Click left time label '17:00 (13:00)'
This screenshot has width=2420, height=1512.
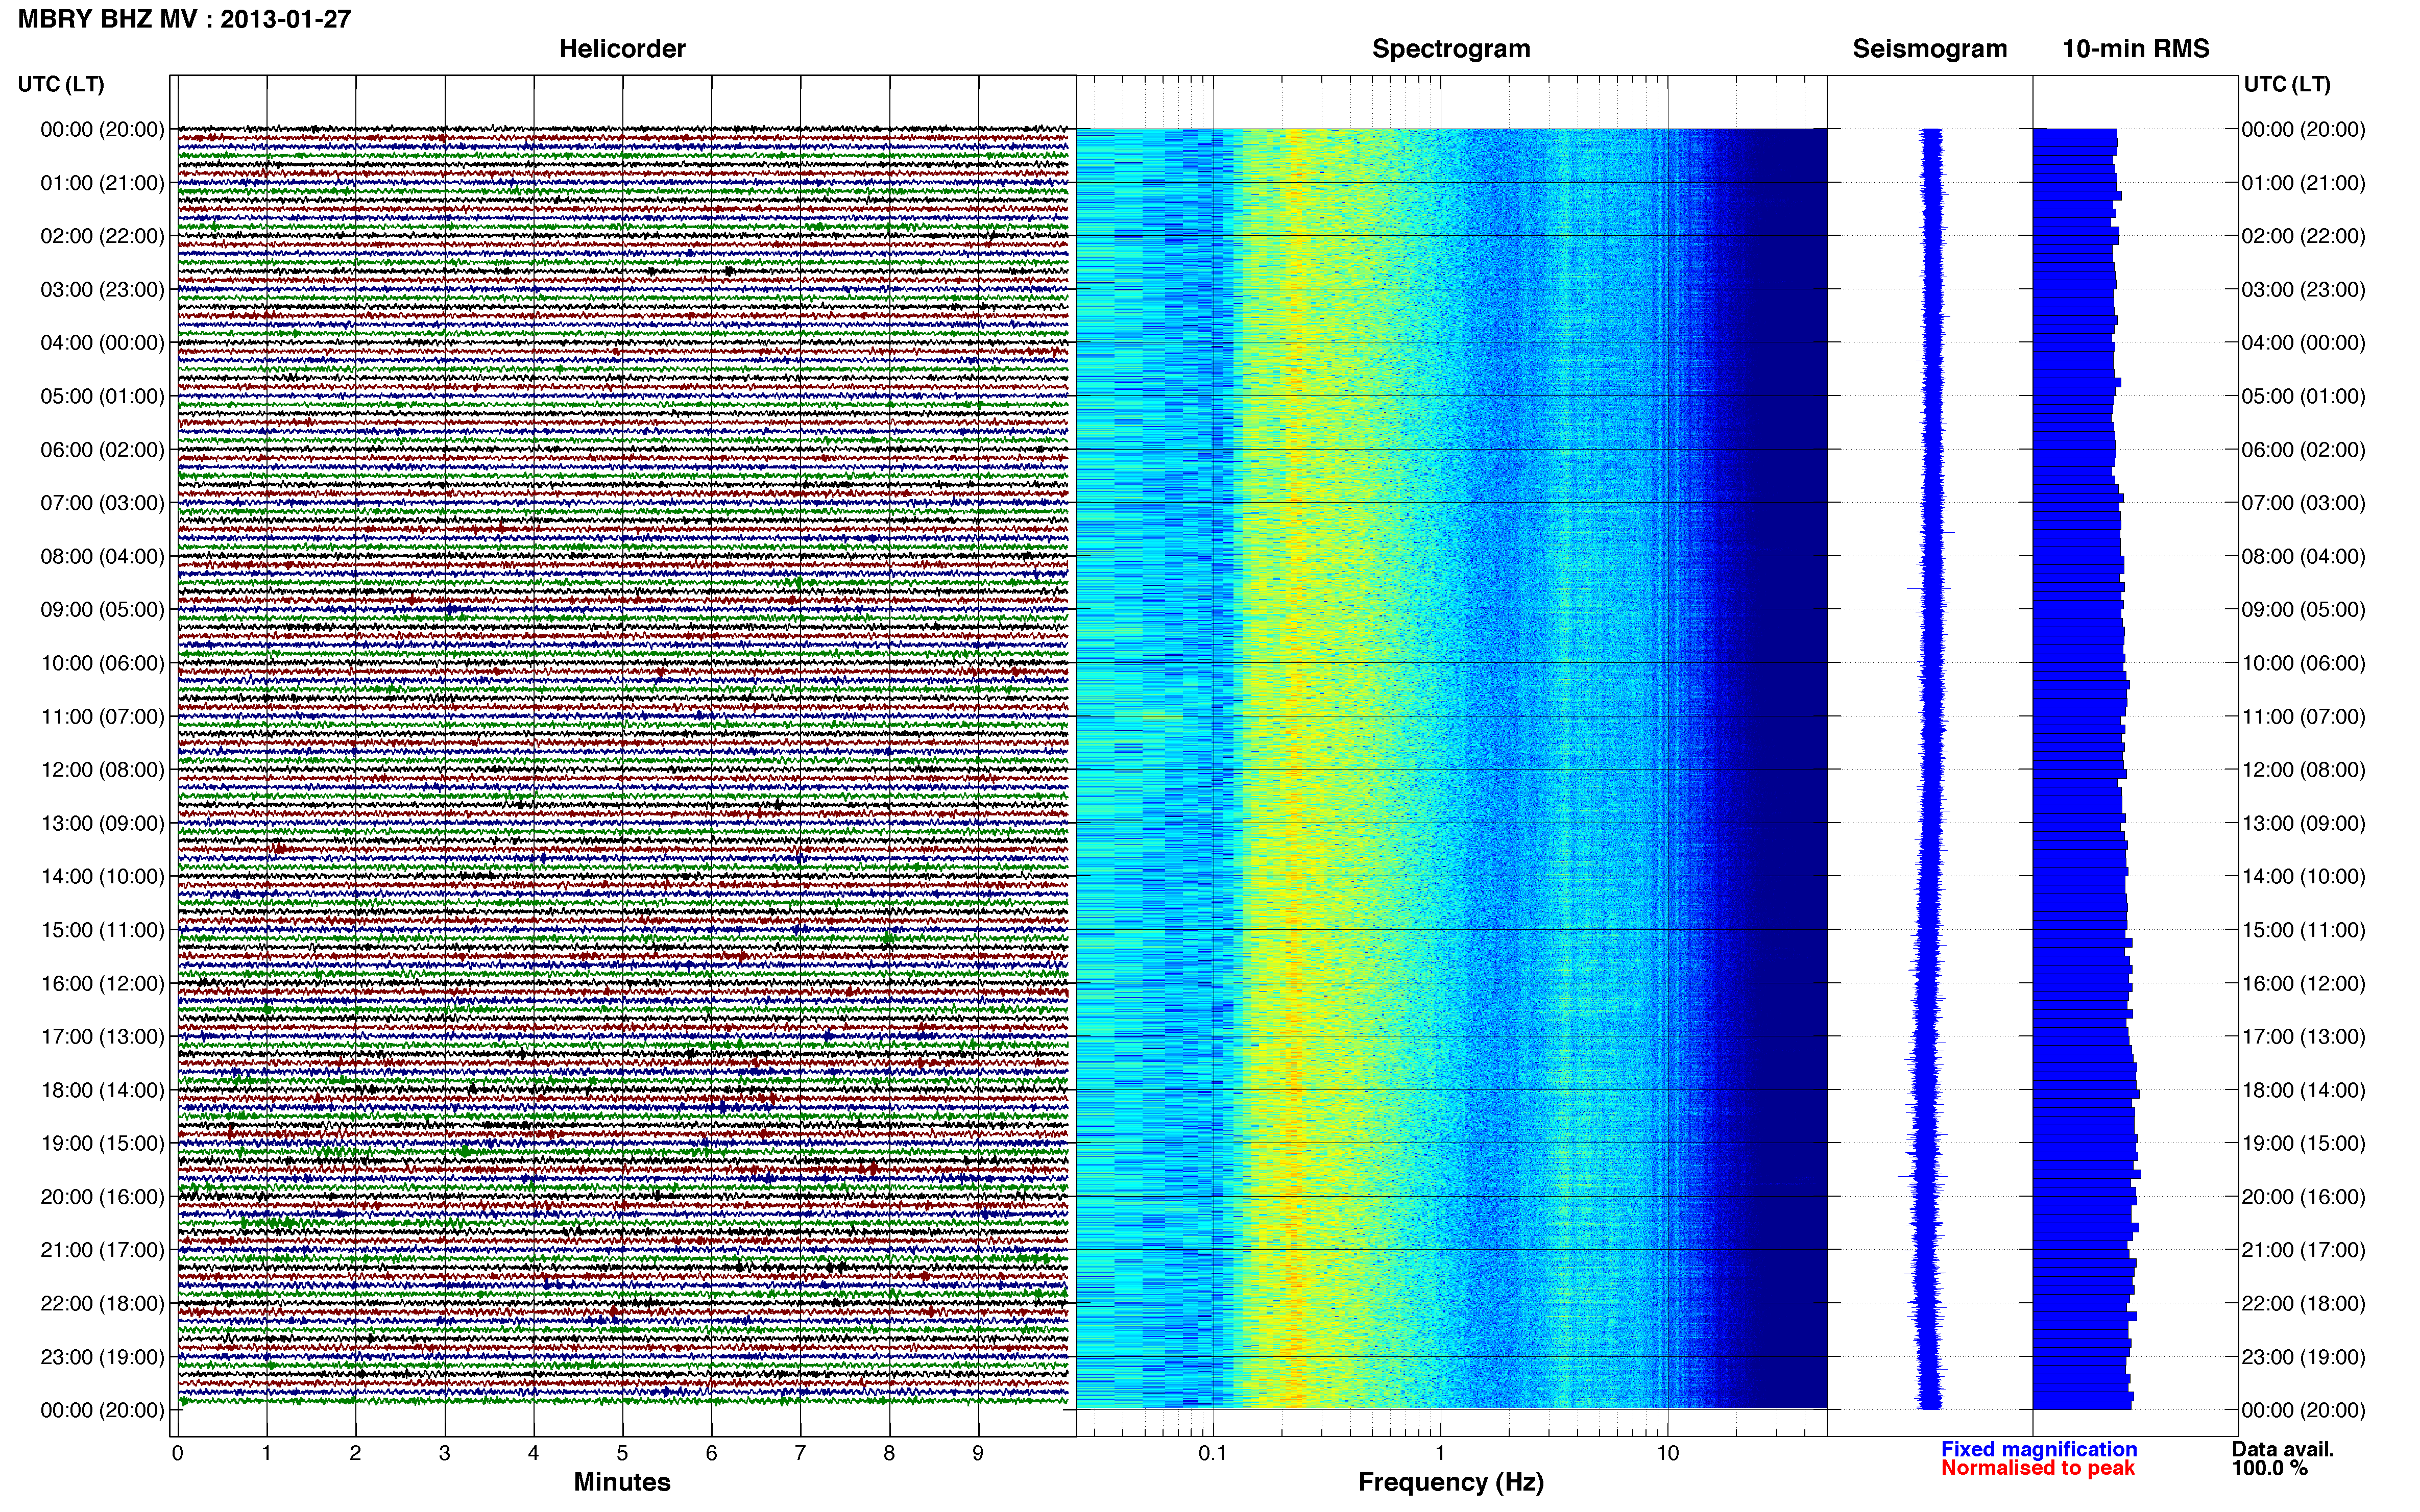(x=102, y=1037)
